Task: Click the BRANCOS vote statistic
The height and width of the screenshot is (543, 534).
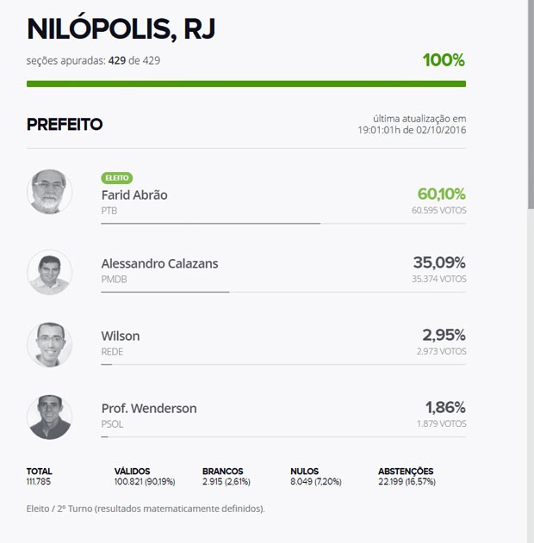Action: point(227,477)
